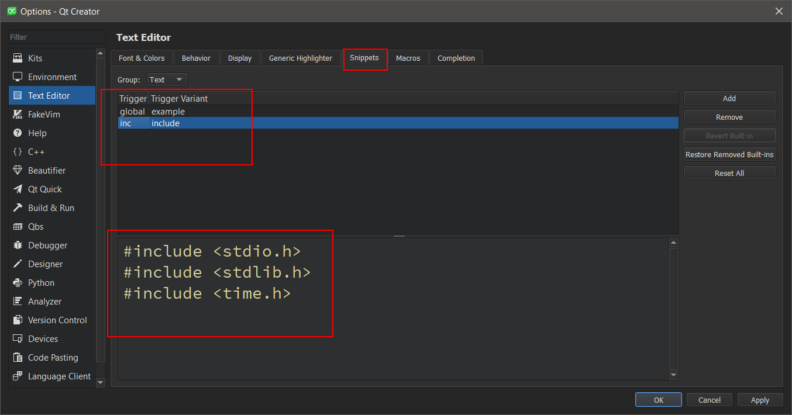Select the 'inc' trigger cell

[133, 123]
